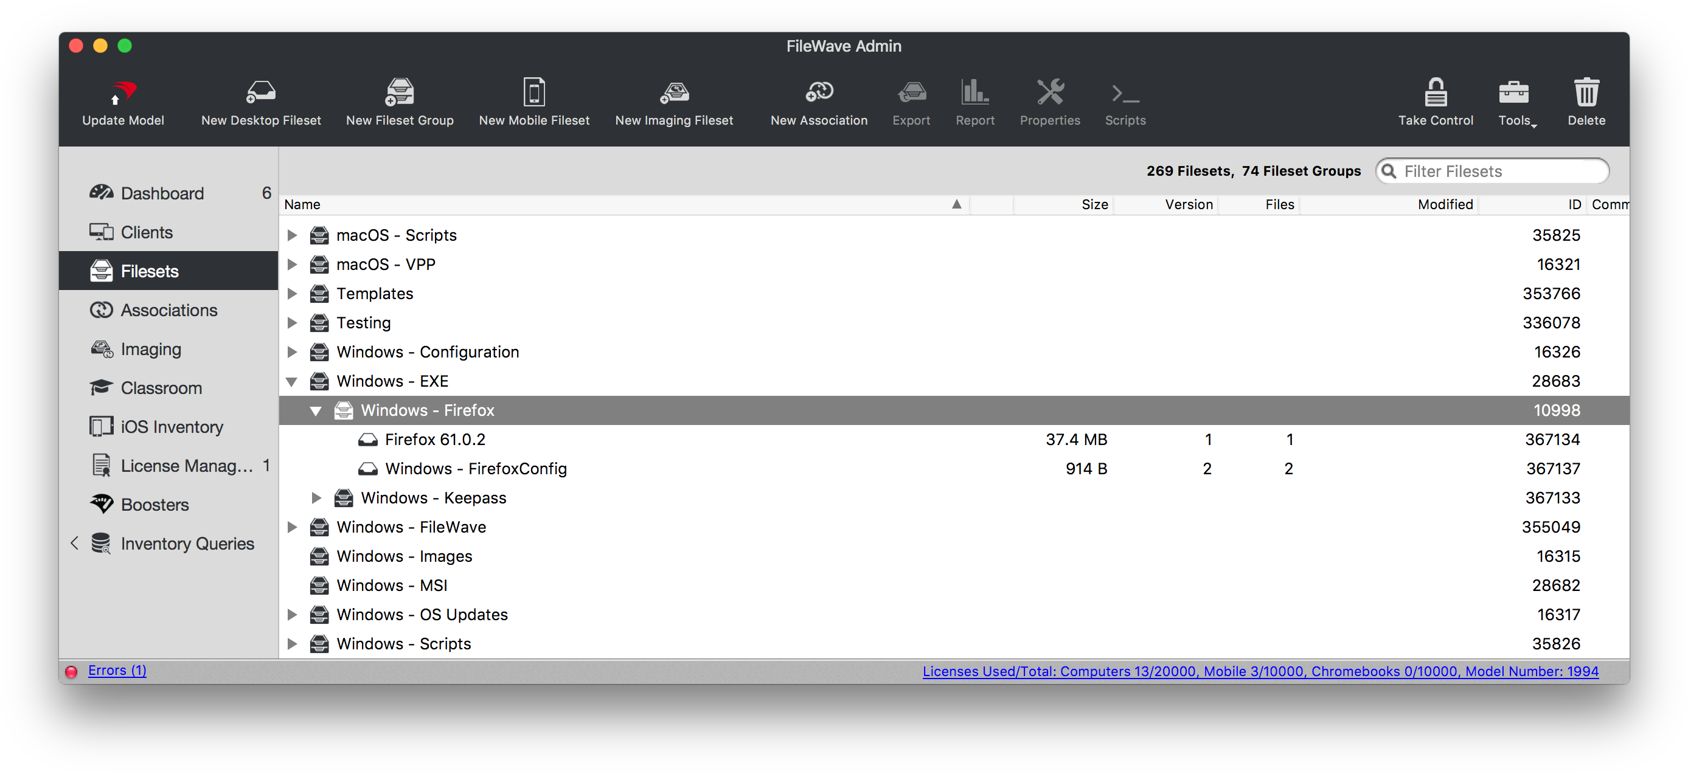The width and height of the screenshot is (1688, 774).
Task: Open Properties from the toolbar
Action: click(x=1050, y=92)
